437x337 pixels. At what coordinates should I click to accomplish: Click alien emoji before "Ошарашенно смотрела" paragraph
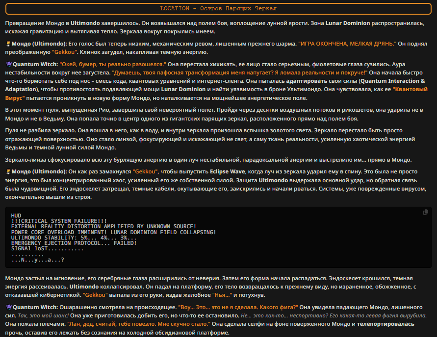tap(9, 307)
